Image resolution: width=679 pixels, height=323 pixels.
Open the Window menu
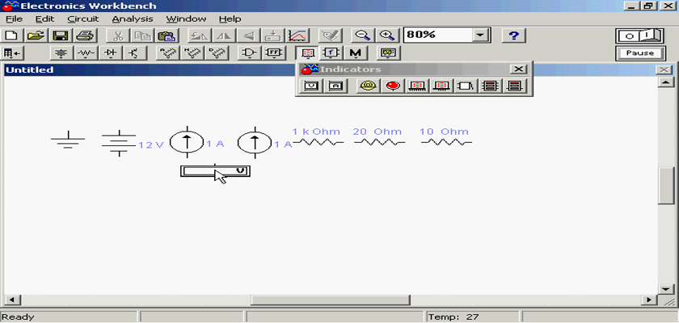186,19
